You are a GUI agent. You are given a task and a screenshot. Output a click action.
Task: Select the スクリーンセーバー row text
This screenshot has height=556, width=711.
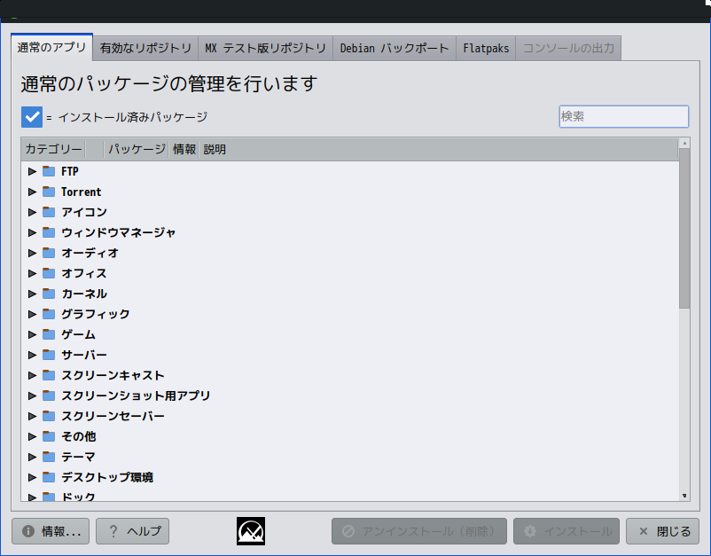point(113,416)
